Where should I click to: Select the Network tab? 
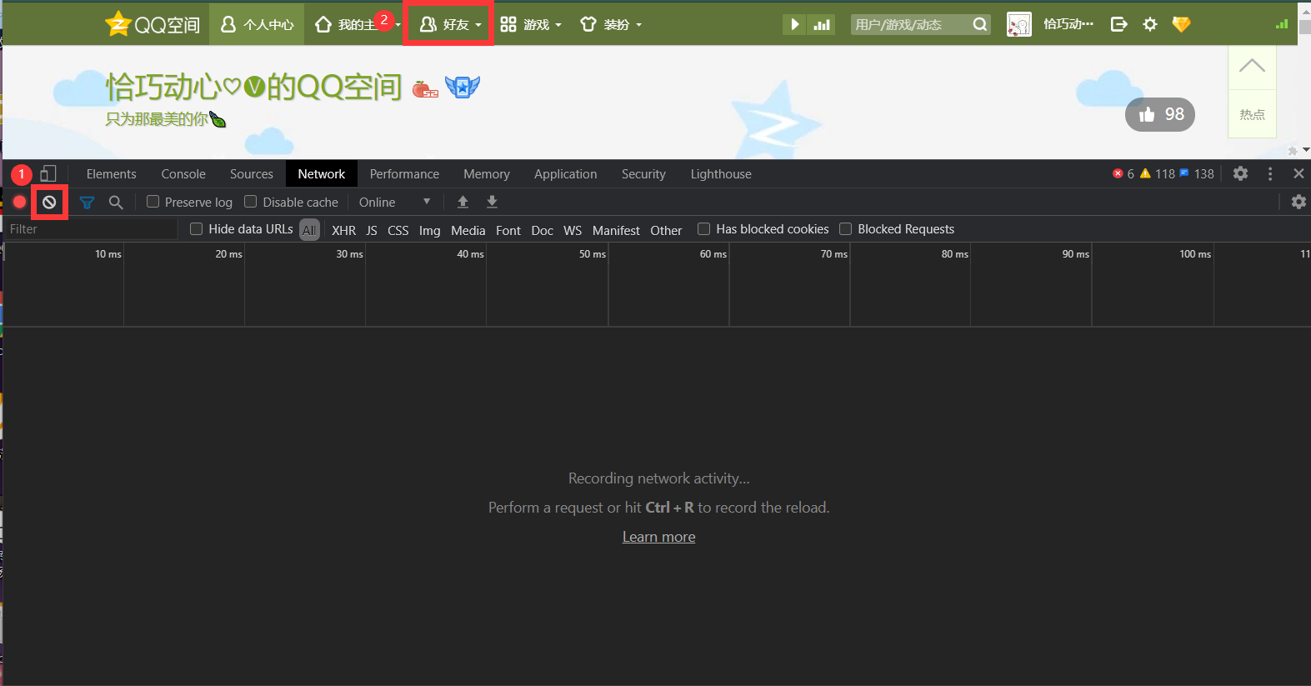(x=322, y=174)
